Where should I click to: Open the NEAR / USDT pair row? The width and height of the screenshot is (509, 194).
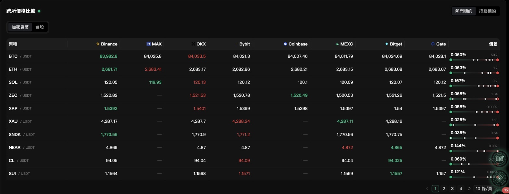tap(253, 148)
